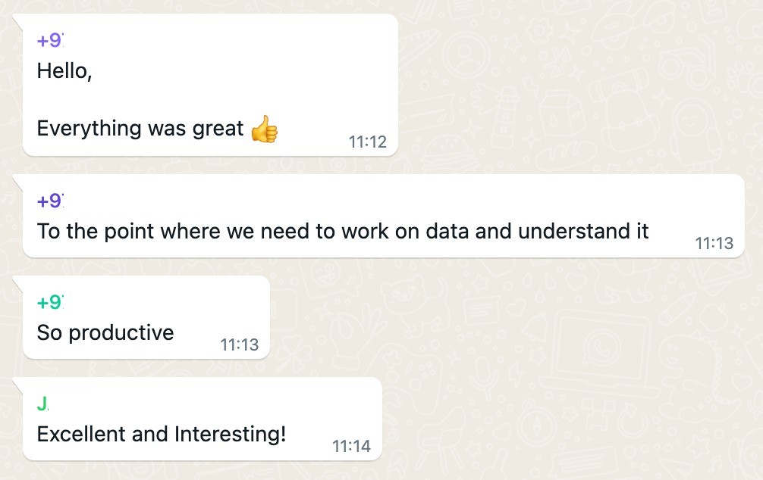Click sender name "J" above "Excellent and Interesting!"
Viewport: 763px width, 480px height.
pyautogui.click(x=42, y=404)
